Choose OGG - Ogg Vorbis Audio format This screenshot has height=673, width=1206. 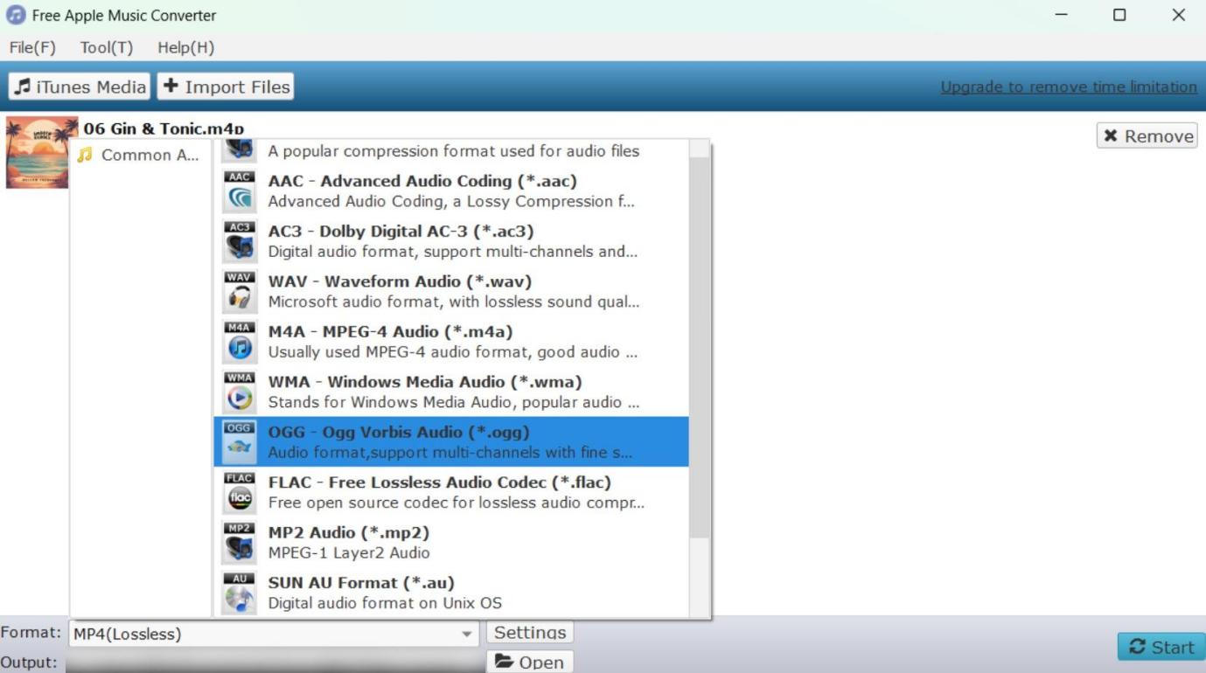point(451,442)
